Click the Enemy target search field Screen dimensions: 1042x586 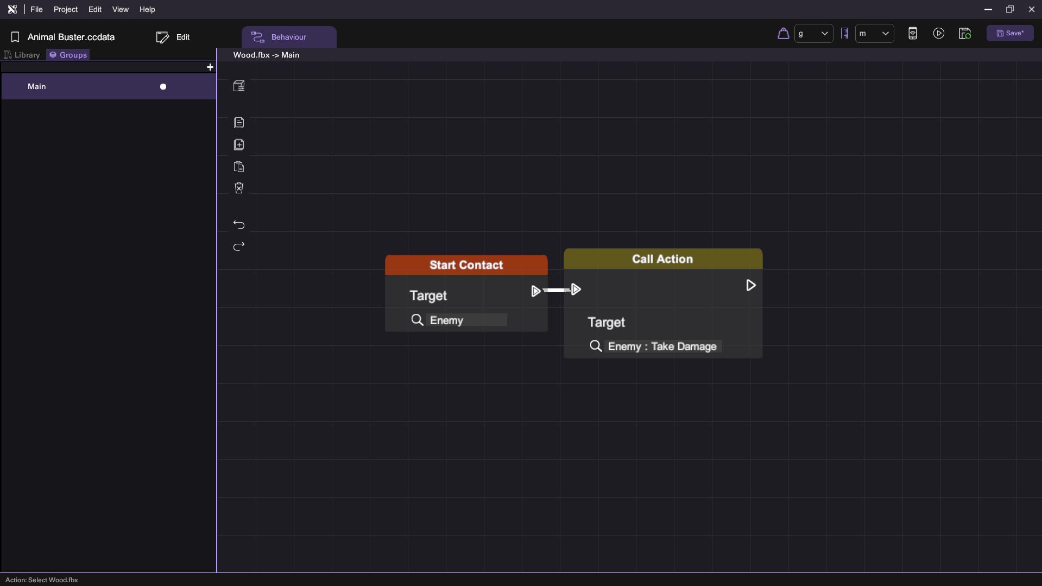coord(467,320)
